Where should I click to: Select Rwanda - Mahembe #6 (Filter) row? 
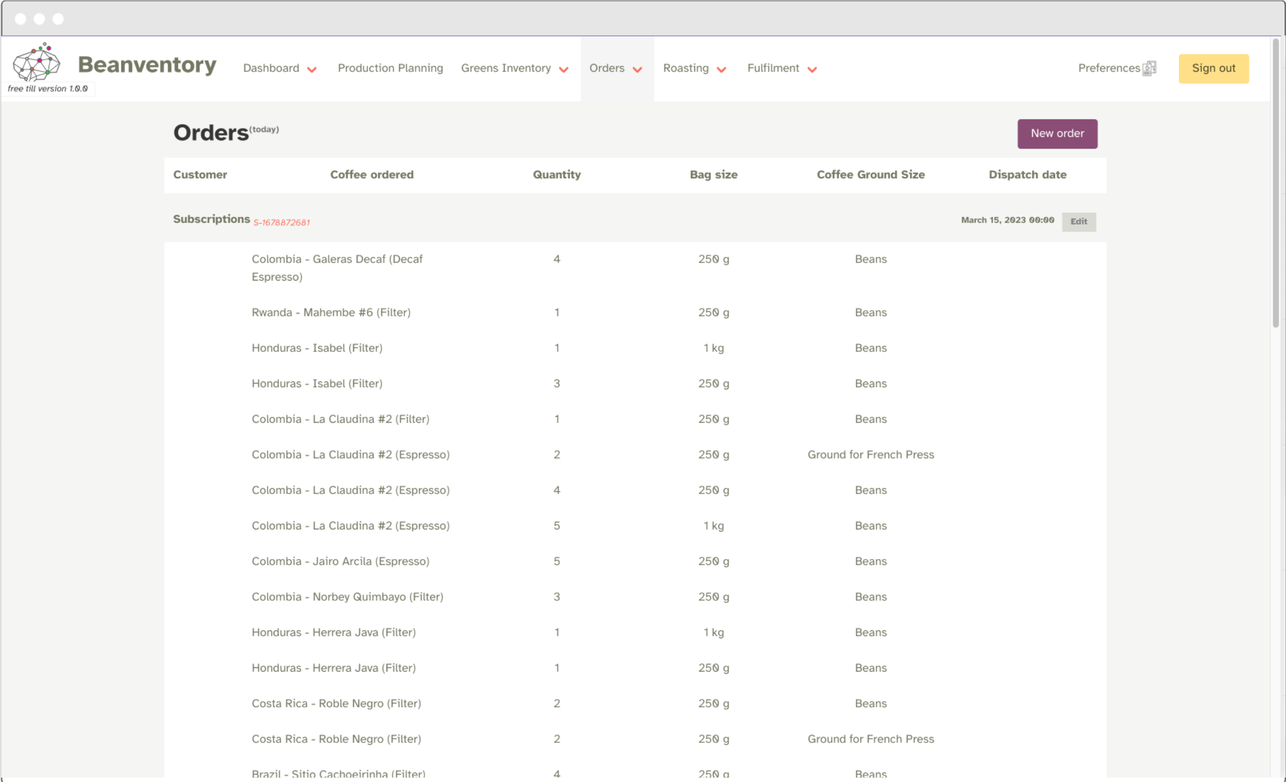point(635,313)
